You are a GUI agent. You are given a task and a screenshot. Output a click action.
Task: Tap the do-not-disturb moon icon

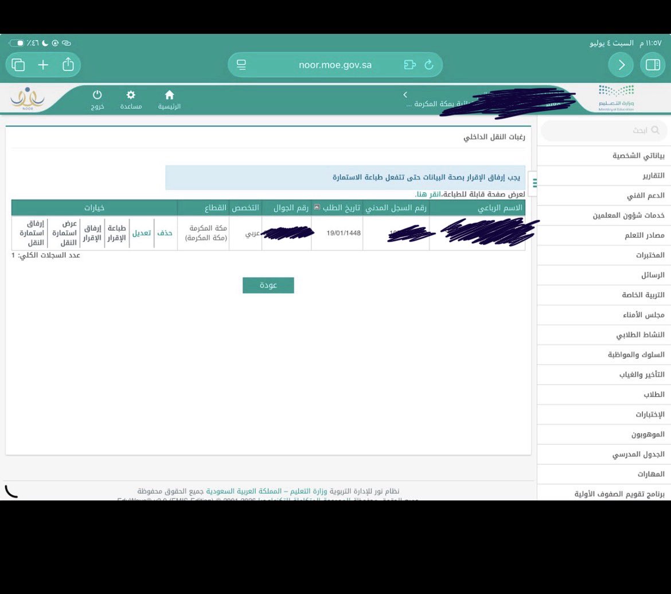click(x=45, y=43)
